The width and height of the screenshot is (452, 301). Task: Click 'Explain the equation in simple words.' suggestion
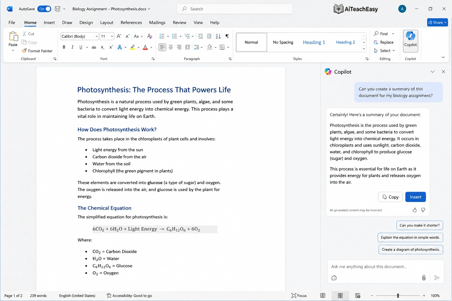[410, 238]
